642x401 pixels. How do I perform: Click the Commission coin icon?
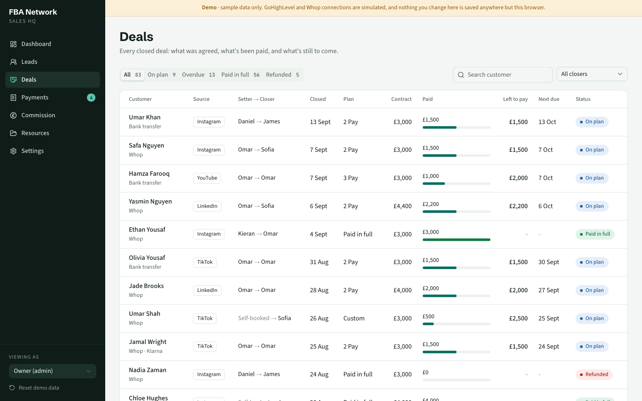[13, 115]
